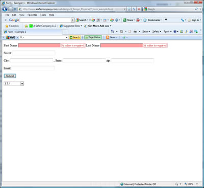Viewport: 204px width, 188px height.
Task: Click the highlighted First Name input field
Action: point(39,45)
